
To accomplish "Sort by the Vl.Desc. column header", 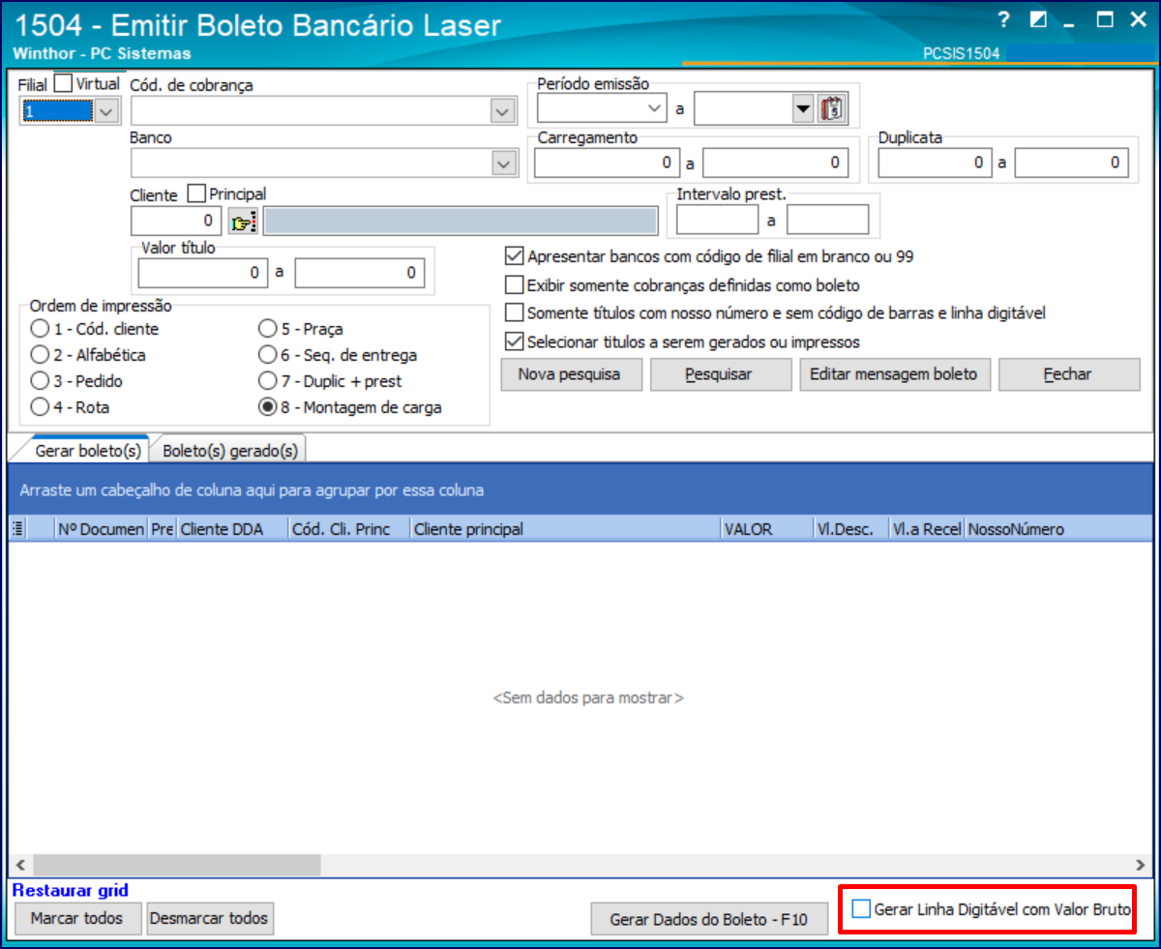I will [852, 529].
